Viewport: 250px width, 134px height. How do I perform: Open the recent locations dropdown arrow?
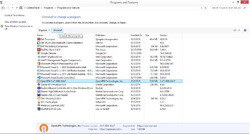click(12, 8)
